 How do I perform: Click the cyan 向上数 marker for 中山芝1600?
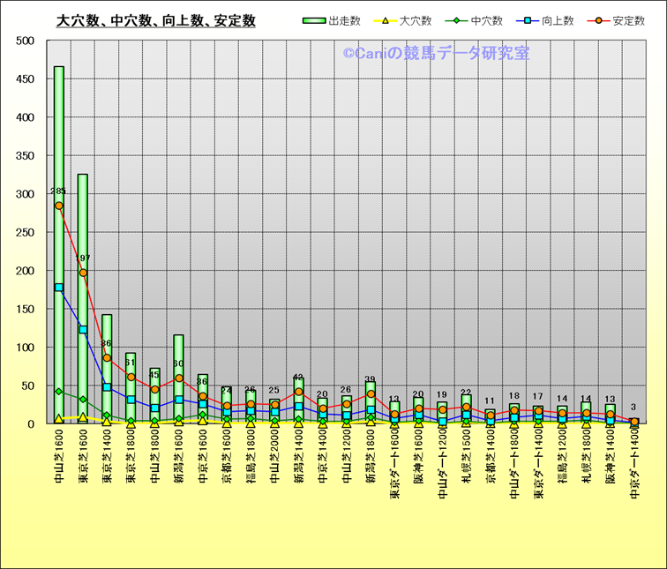pos(59,288)
